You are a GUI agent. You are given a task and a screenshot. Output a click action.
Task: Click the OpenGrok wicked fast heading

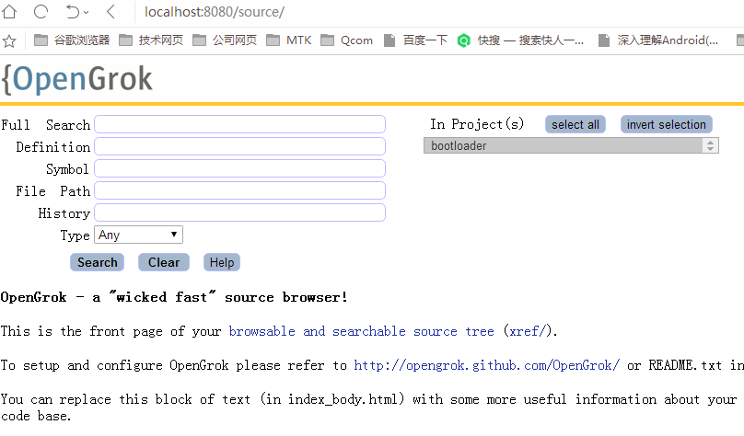click(174, 297)
